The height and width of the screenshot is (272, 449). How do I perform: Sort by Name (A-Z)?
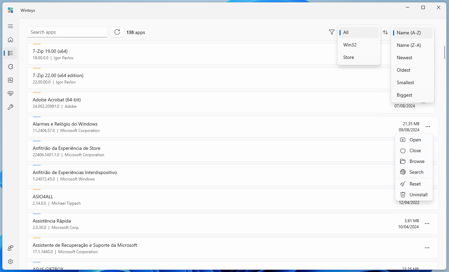point(413,33)
